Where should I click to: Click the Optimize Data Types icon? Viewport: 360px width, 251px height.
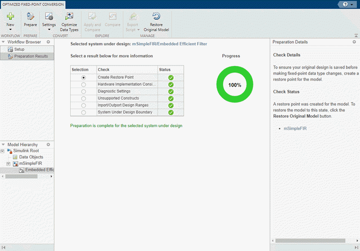click(x=69, y=17)
